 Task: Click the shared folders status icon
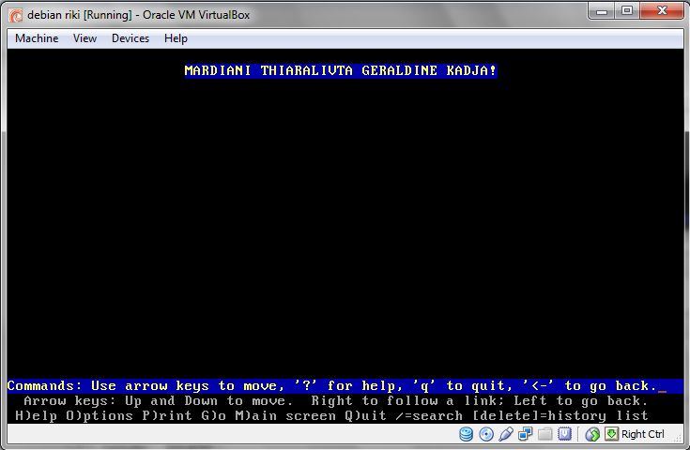544,434
